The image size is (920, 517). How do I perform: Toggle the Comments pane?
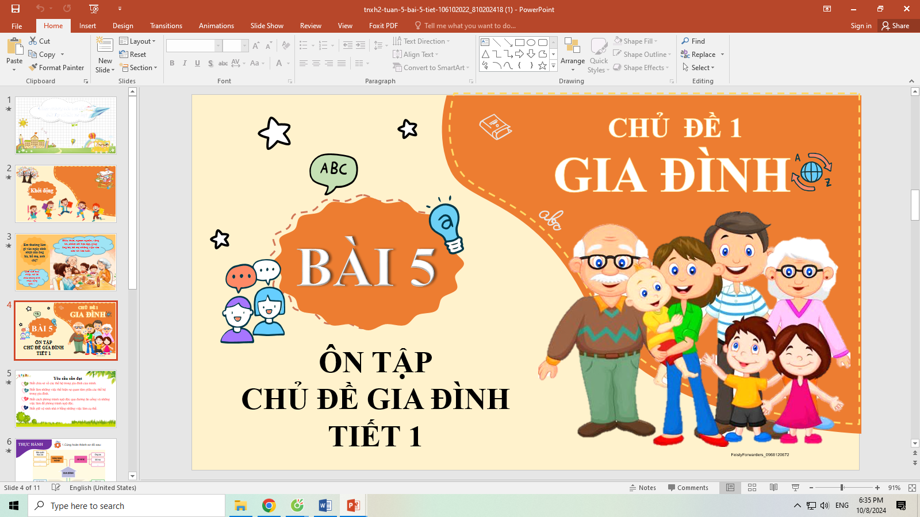[x=688, y=488]
